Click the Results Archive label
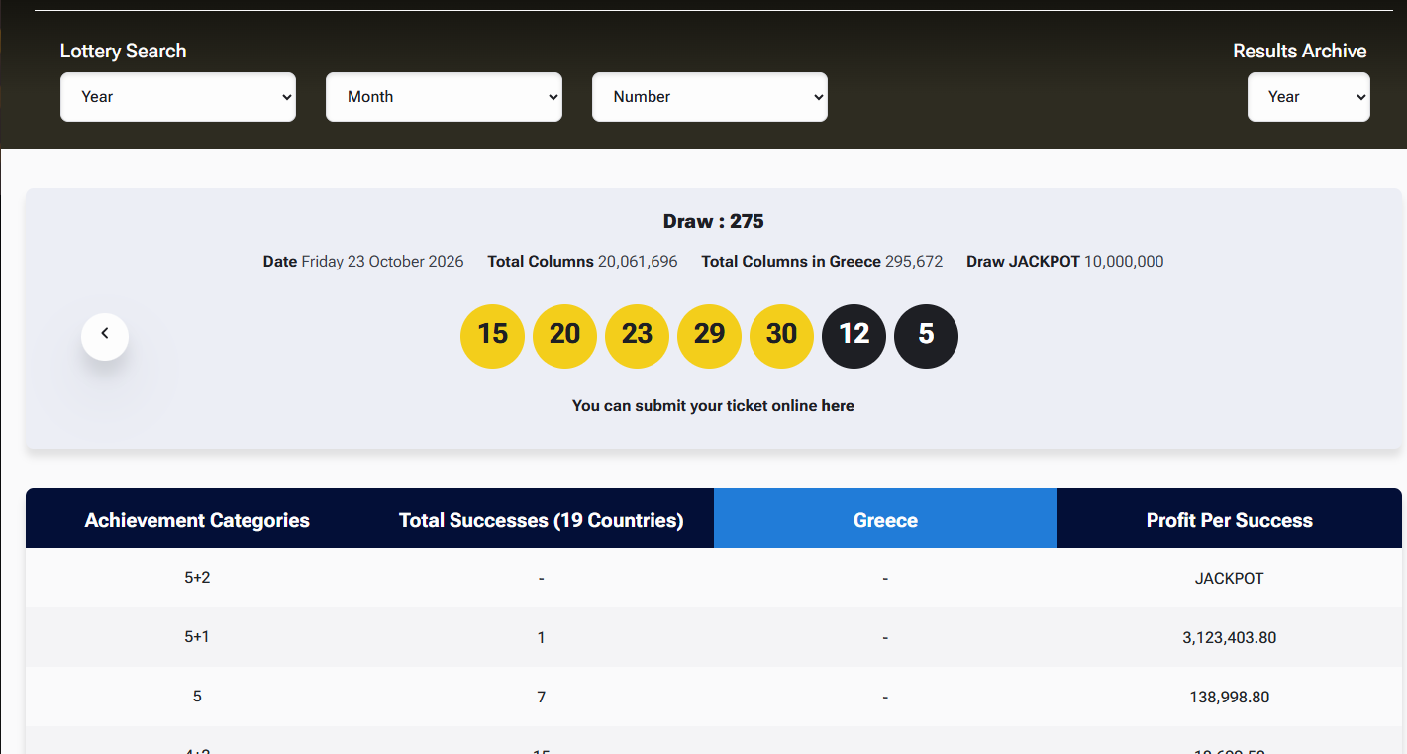This screenshot has height=754, width=1407. coord(1299,51)
